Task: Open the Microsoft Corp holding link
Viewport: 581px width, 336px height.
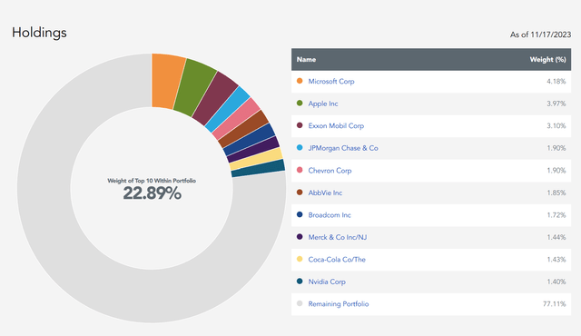Action: (x=330, y=82)
